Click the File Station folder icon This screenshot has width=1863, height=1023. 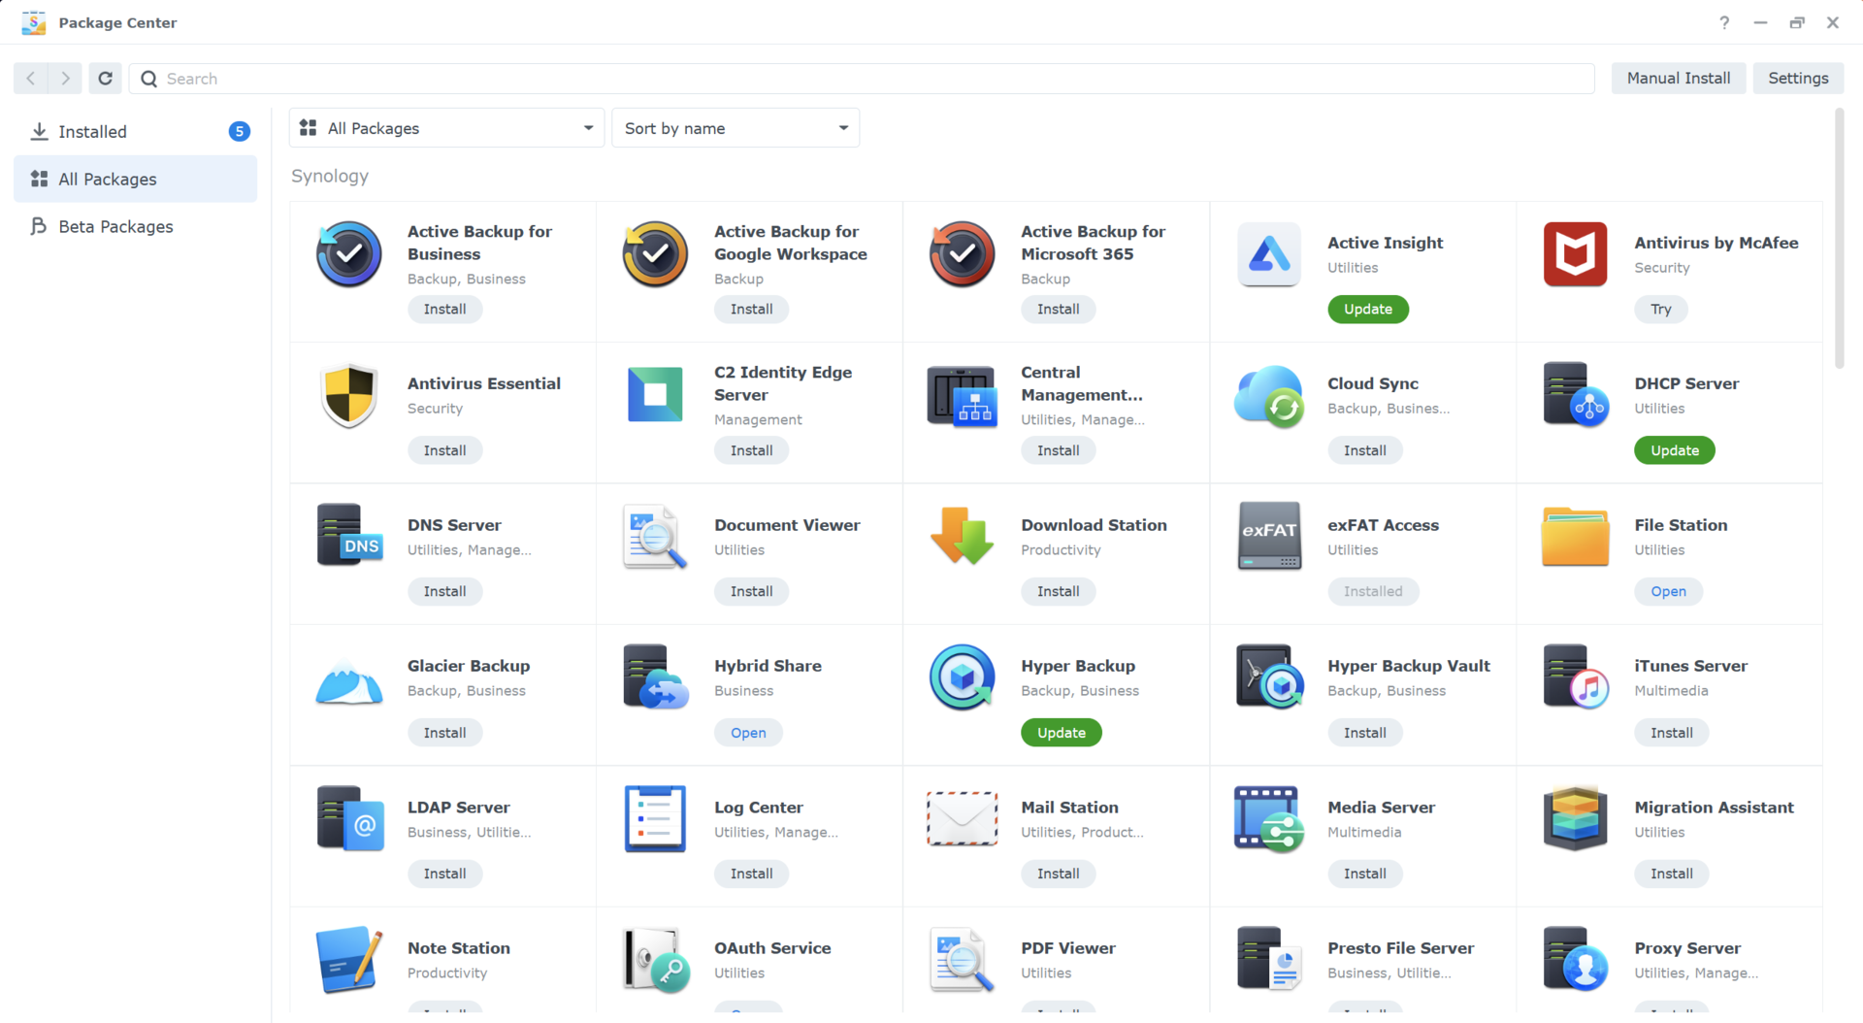(x=1575, y=536)
